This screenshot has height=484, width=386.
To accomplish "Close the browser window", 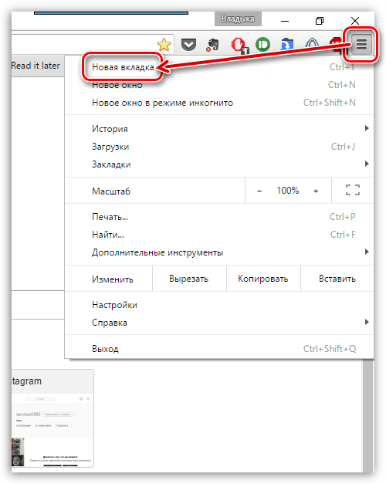I will (355, 21).
